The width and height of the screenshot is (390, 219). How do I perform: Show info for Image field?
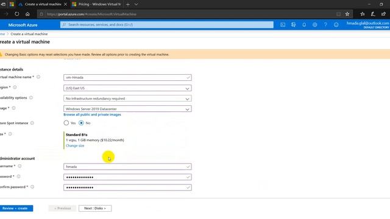13,108
